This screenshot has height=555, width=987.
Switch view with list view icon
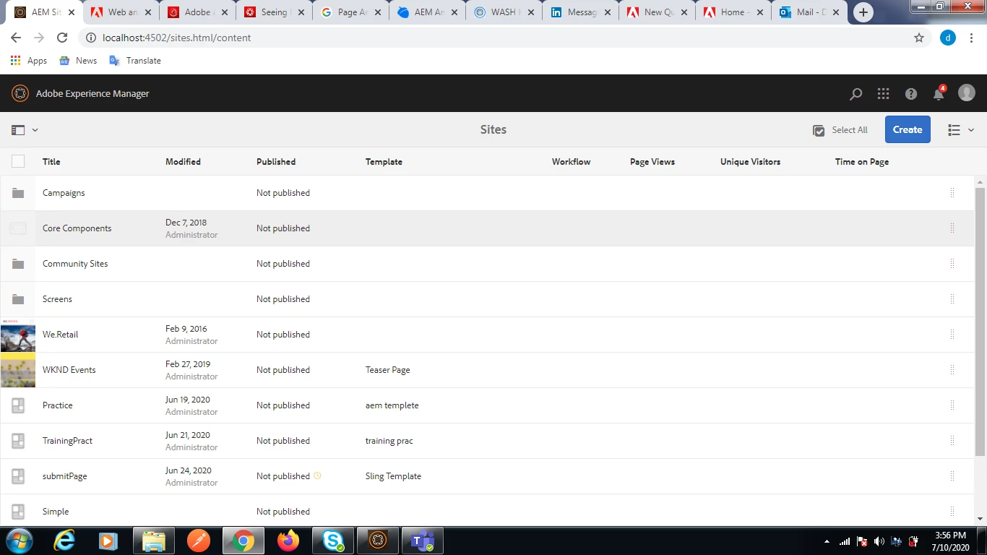(x=954, y=130)
